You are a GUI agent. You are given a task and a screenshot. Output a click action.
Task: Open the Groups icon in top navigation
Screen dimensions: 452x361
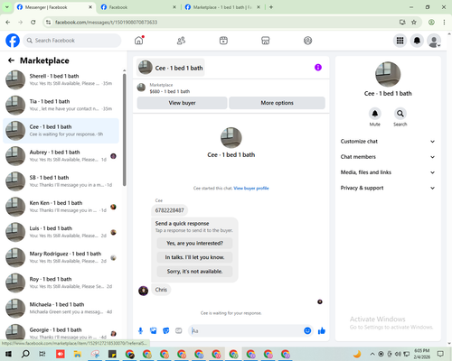307,41
